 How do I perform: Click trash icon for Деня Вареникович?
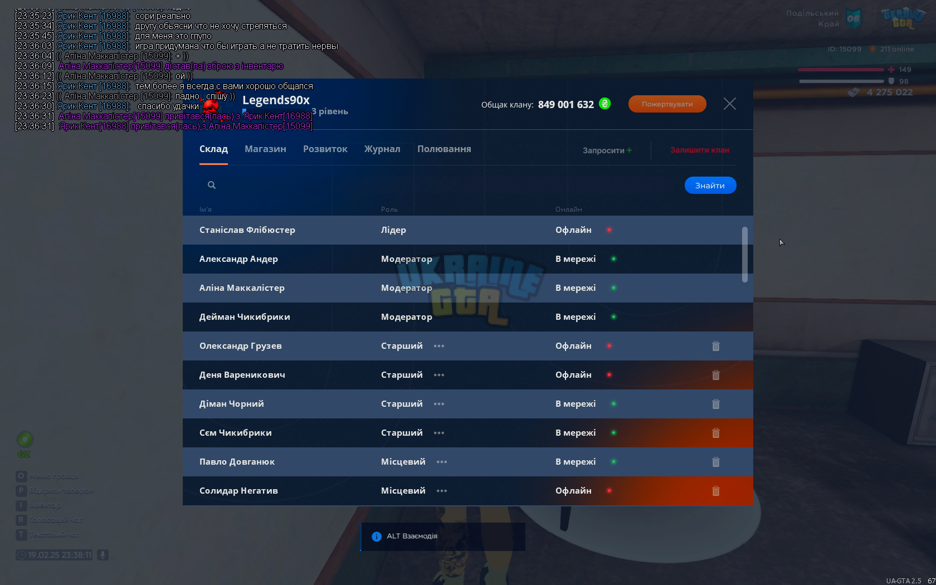(x=716, y=375)
